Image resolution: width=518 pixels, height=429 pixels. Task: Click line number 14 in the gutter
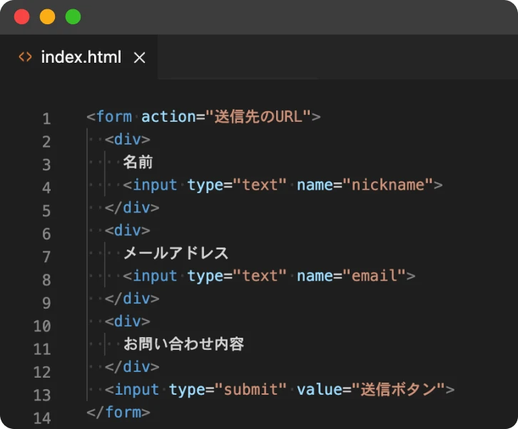tap(42, 418)
